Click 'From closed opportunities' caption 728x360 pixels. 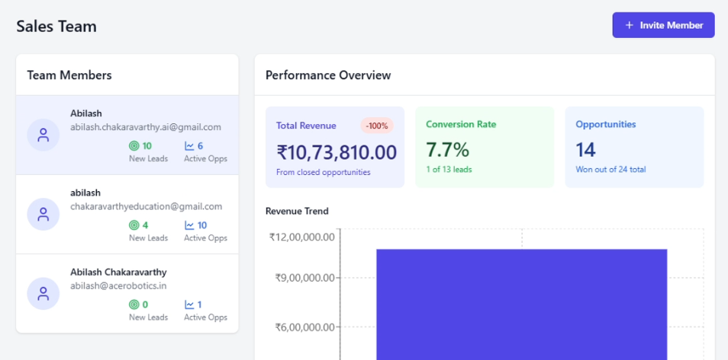tap(323, 172)
